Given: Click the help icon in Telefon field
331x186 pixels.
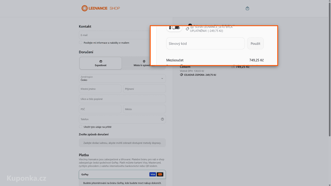Looking at the screenshot, I should [162, 119].
